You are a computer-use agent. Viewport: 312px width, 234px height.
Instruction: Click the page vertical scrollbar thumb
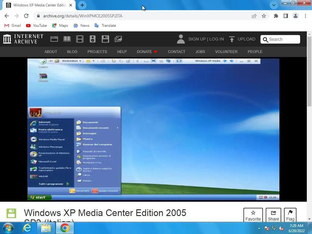point(310,72)
